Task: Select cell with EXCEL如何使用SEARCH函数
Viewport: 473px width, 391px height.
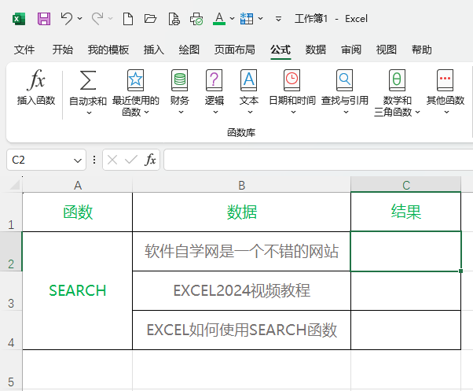Action: [x=242, y=330]
